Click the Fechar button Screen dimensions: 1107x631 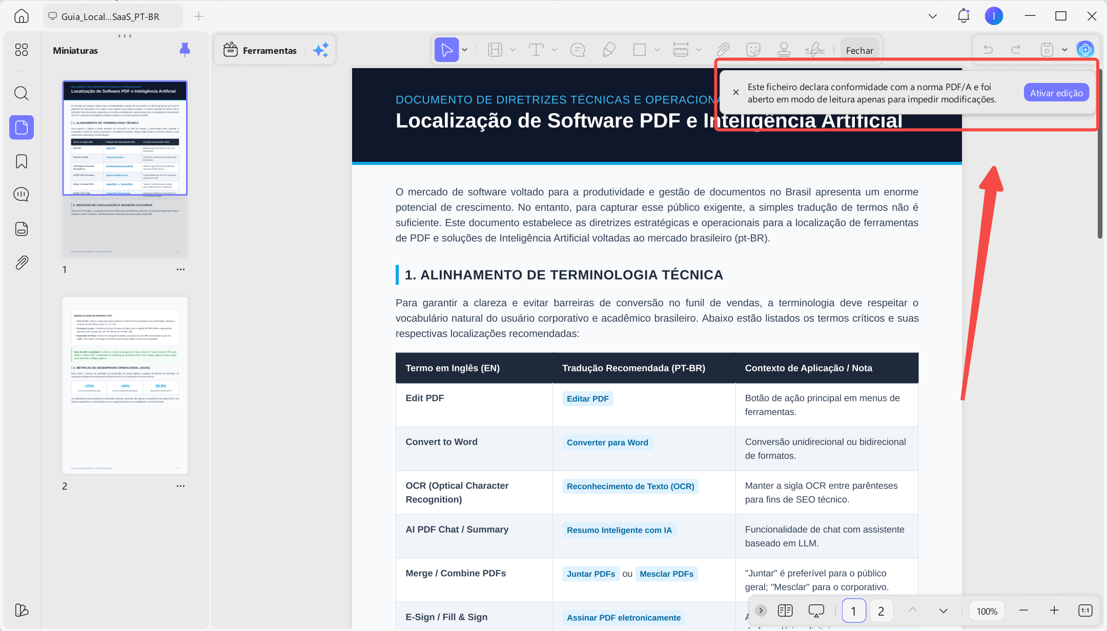(859, 50)
